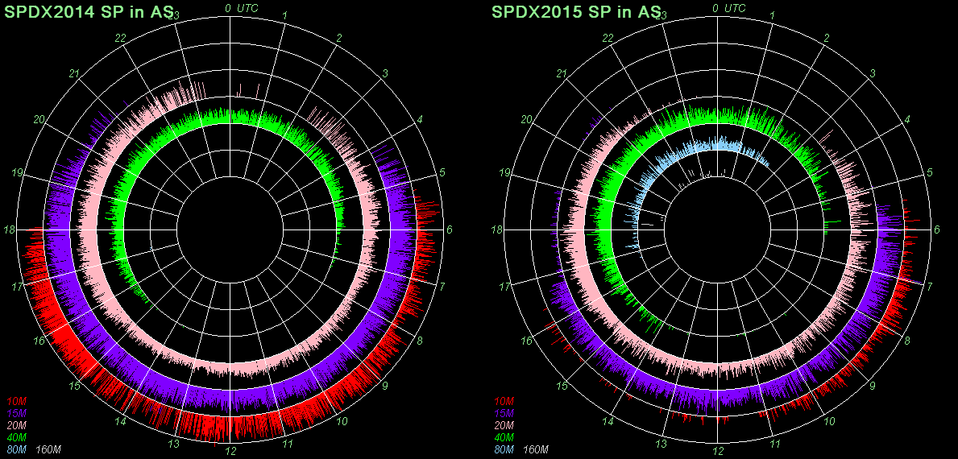958x459 pixels.
Task: Click hour 12 marker on left chart
Action: click(230, 450)
